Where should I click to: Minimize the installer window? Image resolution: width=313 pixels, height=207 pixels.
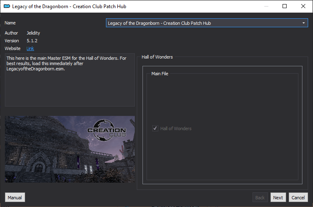pos(266,6)
